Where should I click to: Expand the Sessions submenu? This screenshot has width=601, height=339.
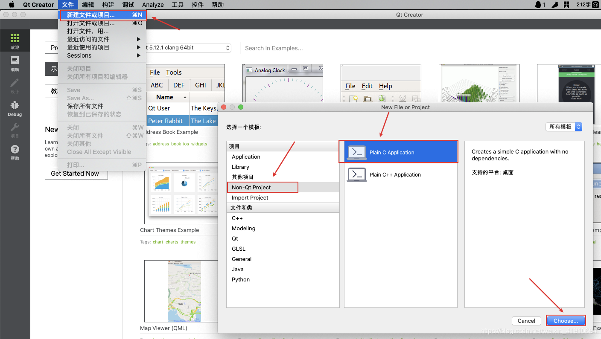coord(102,55)
